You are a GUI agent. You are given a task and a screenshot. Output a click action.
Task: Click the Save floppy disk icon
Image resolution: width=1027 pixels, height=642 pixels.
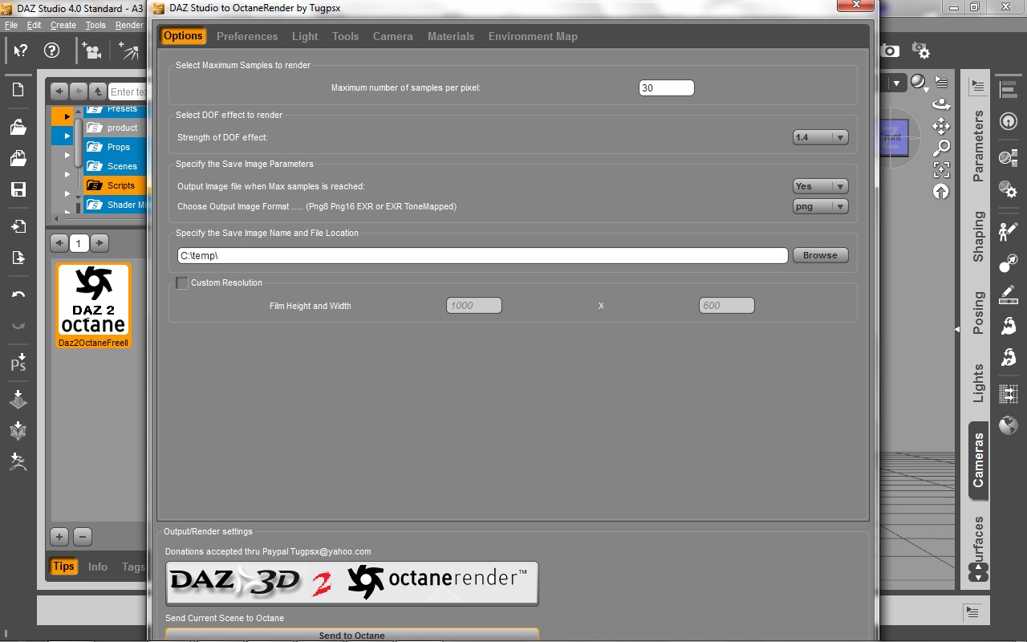click(18, 189)
